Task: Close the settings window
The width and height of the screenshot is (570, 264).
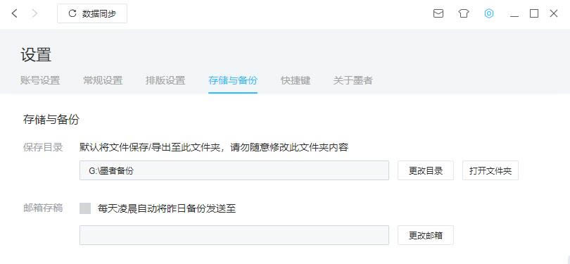Action: point(554,14)
